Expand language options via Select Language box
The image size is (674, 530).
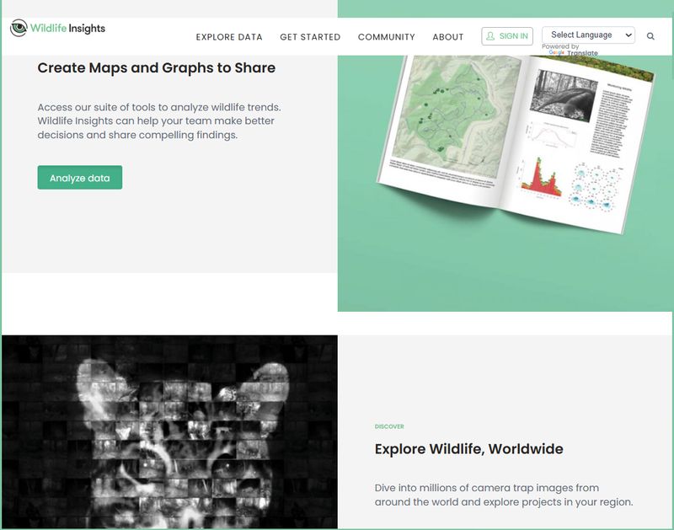(587, 34)
